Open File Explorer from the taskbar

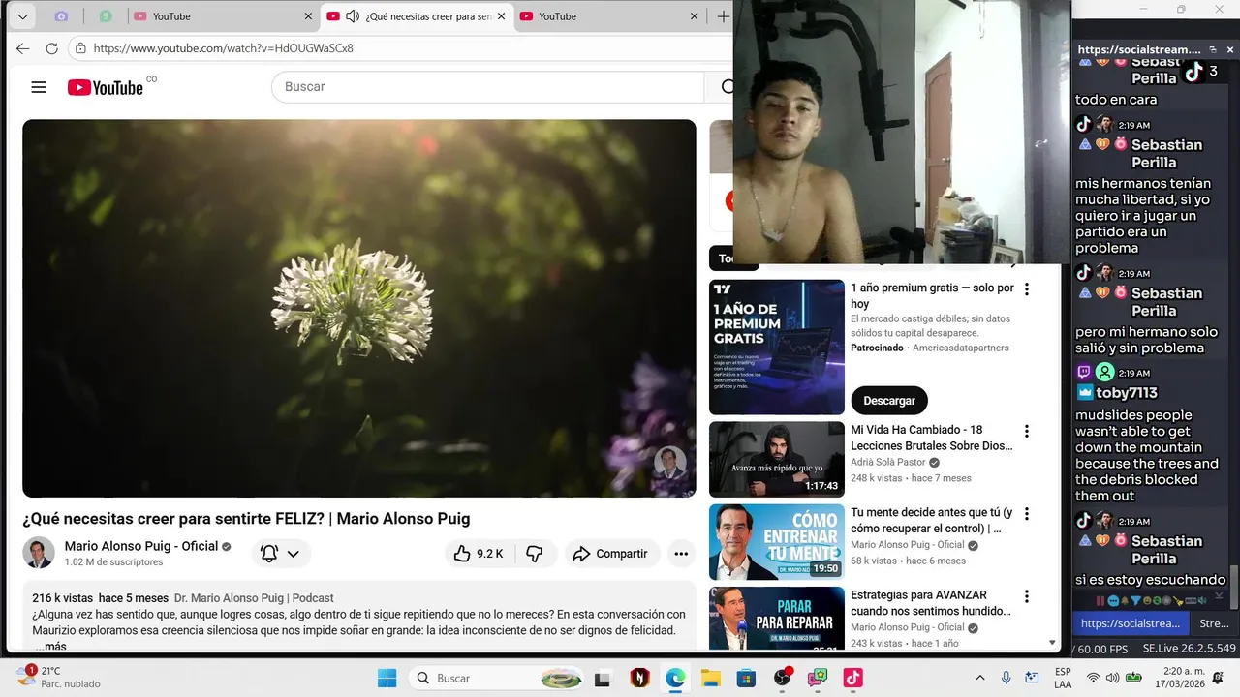pos(711,678)
